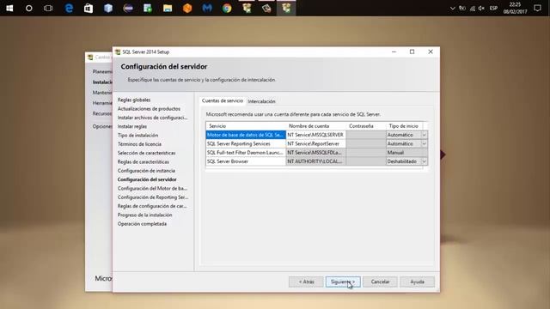Open File Explorer from the taskbar
550x309 pixels.
coord(168,8)
